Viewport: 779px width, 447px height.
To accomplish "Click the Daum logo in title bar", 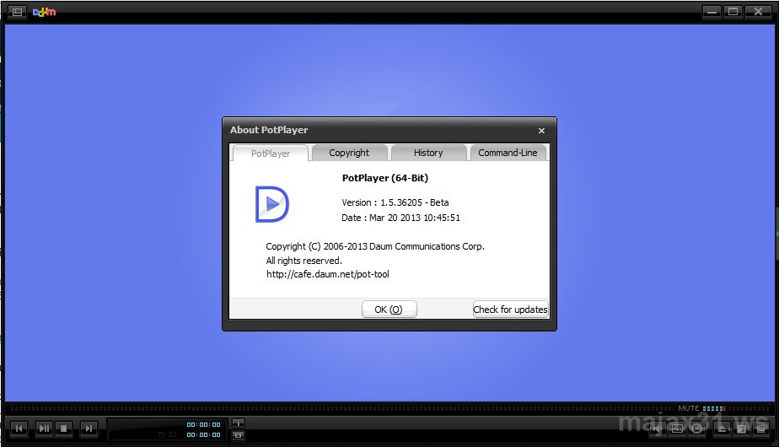I will [44, 12].
